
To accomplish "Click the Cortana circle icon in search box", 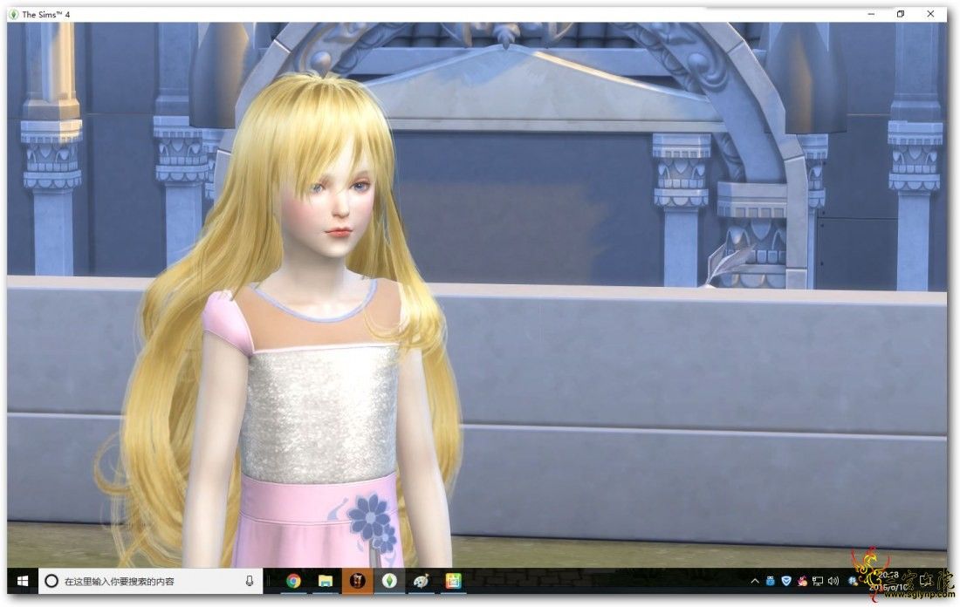I will [x=51, y=581].
